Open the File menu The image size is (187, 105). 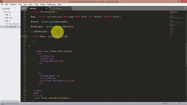[x=2, y=5]
